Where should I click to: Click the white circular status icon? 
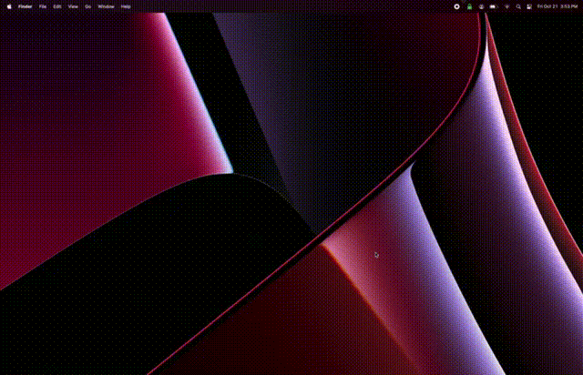(456, 6)
